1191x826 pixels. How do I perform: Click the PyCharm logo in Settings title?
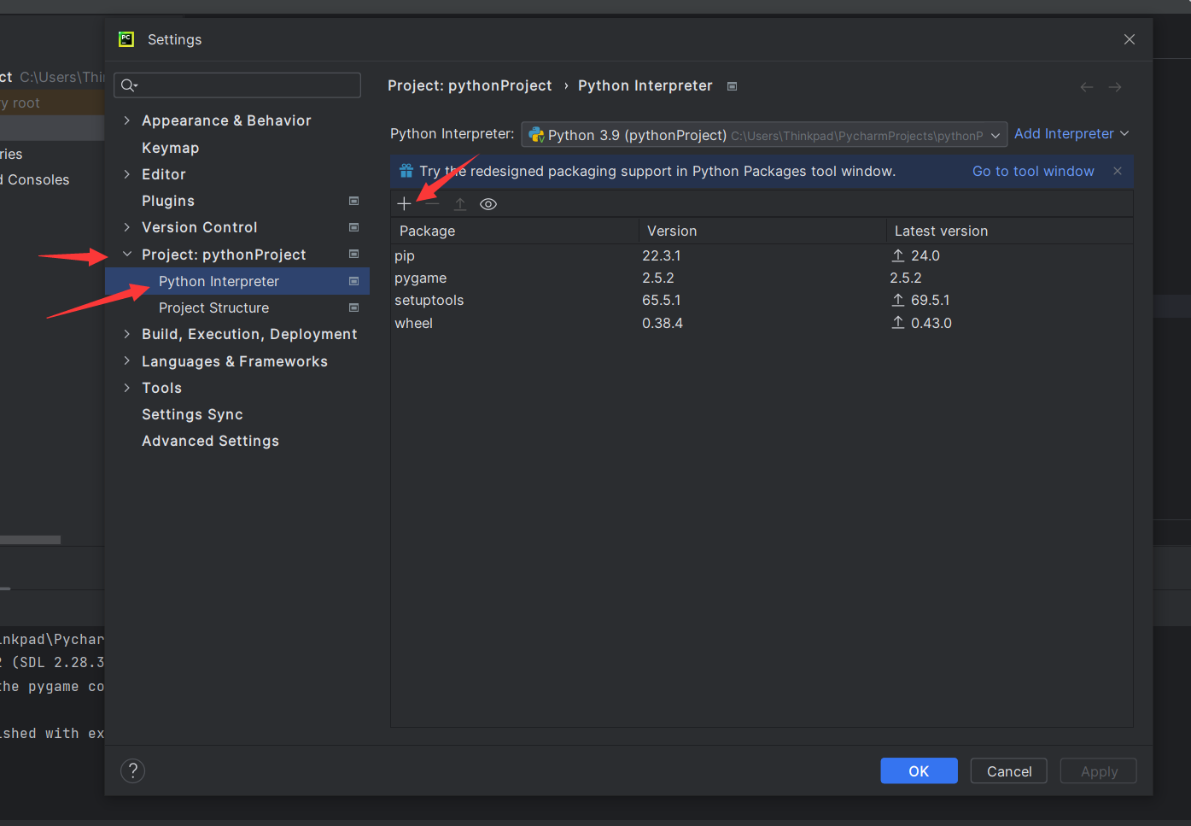pyautogui.click(x=126, y=39)
